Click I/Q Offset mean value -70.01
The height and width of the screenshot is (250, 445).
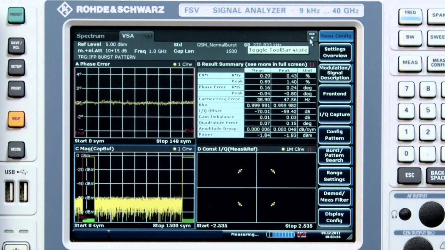262,111
